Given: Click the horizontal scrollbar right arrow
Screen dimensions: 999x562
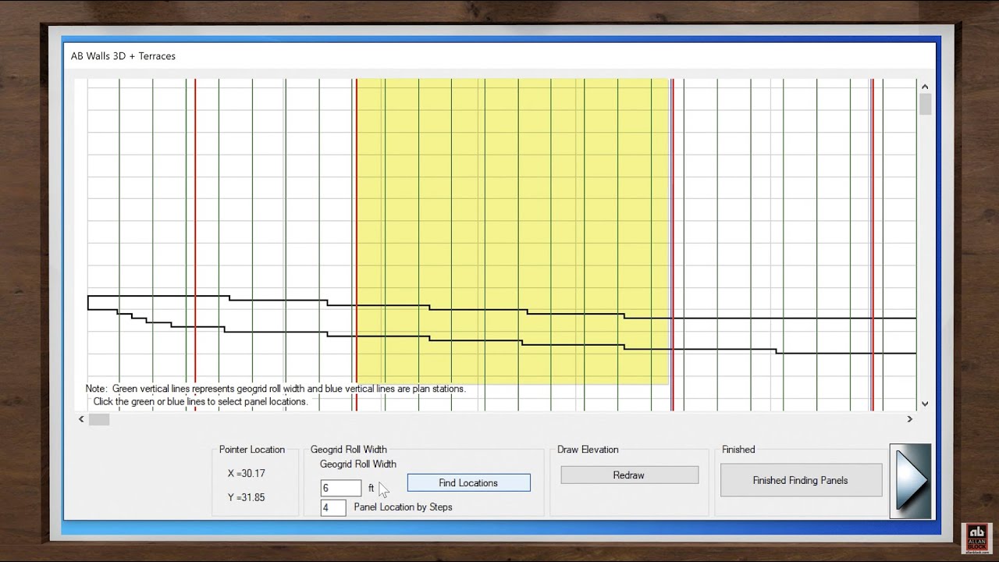Looking at the screenshot, I should coord(909,419).
